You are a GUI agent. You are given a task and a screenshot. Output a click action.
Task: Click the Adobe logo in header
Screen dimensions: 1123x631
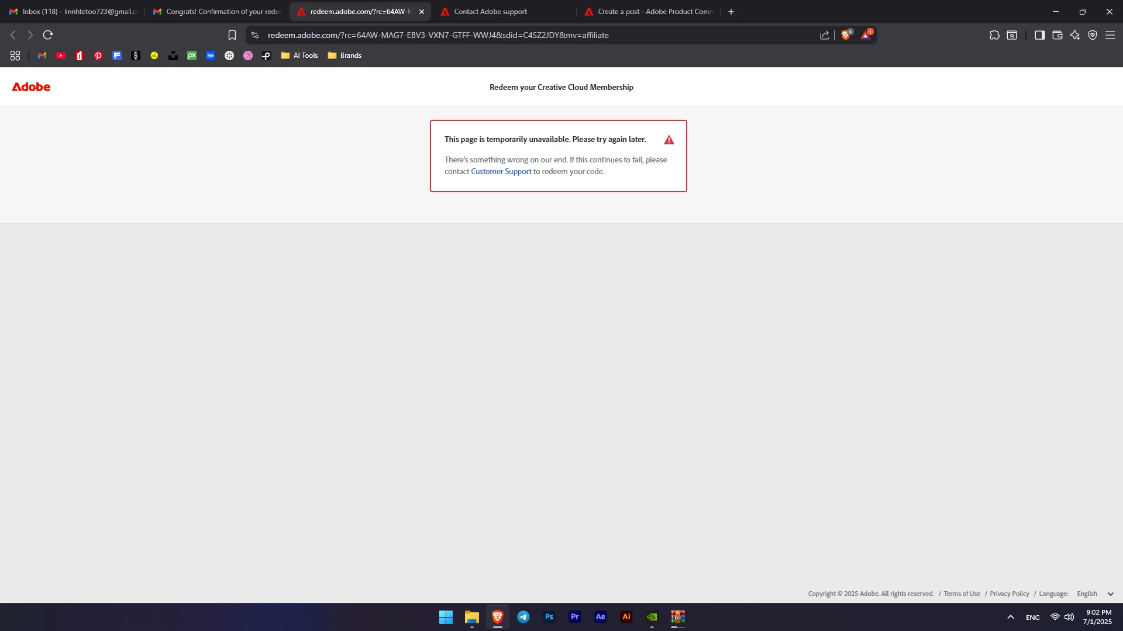click(31, 87)
